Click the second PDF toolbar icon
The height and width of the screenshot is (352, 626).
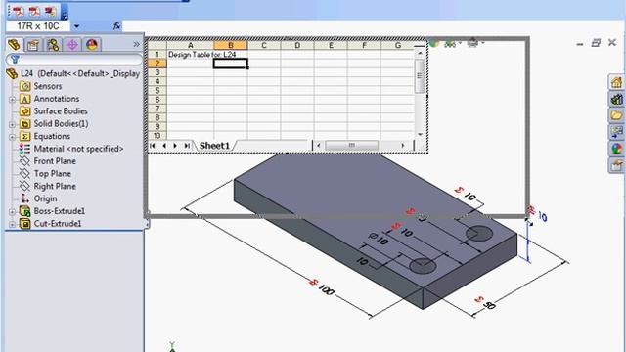34,12
